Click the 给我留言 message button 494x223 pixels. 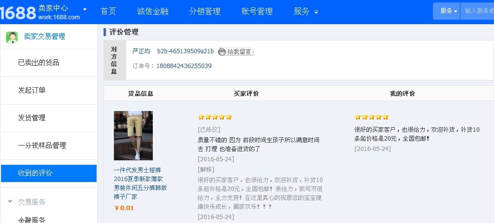click(x=235, y=52)
